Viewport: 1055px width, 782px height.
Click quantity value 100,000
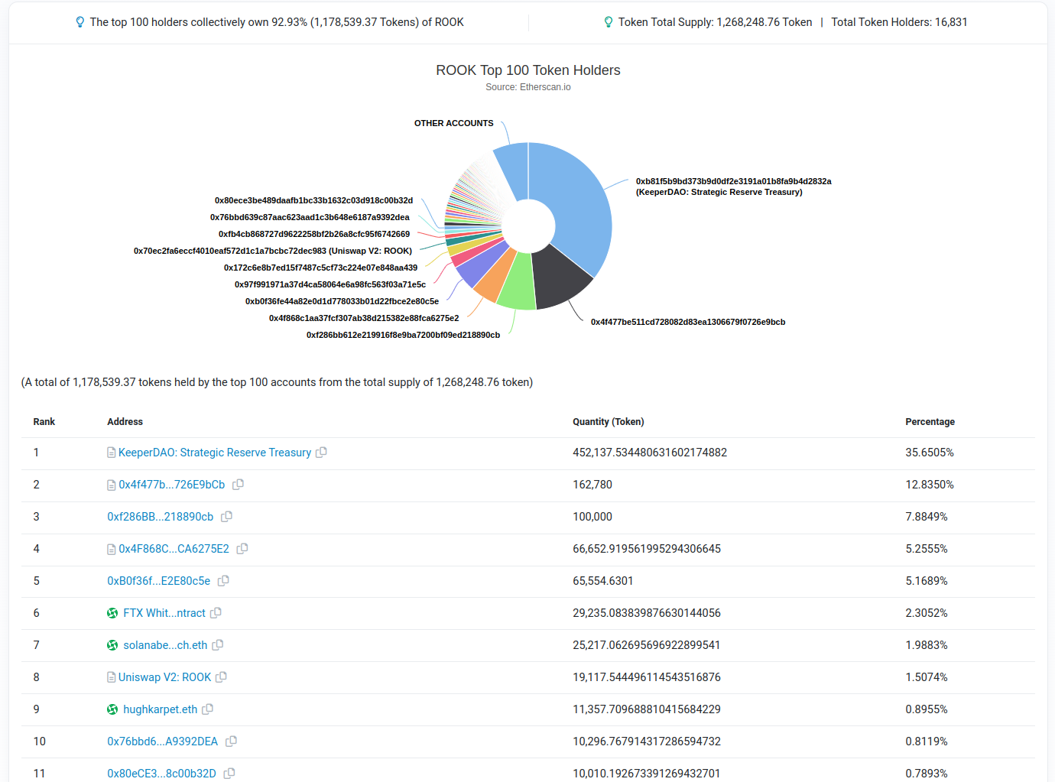coord(592,517)
